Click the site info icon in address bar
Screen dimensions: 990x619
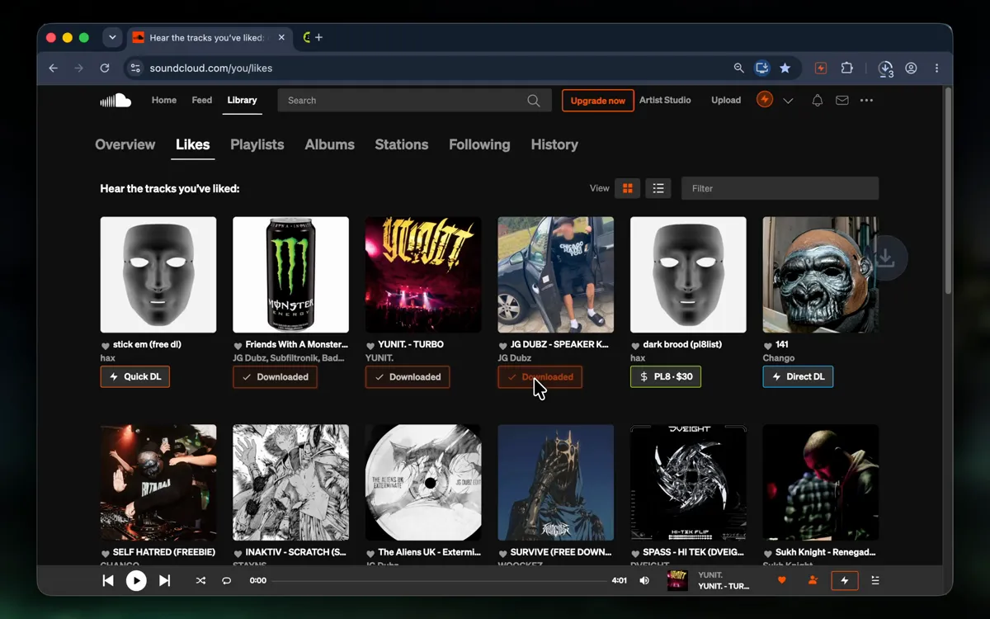coord(135,69)
